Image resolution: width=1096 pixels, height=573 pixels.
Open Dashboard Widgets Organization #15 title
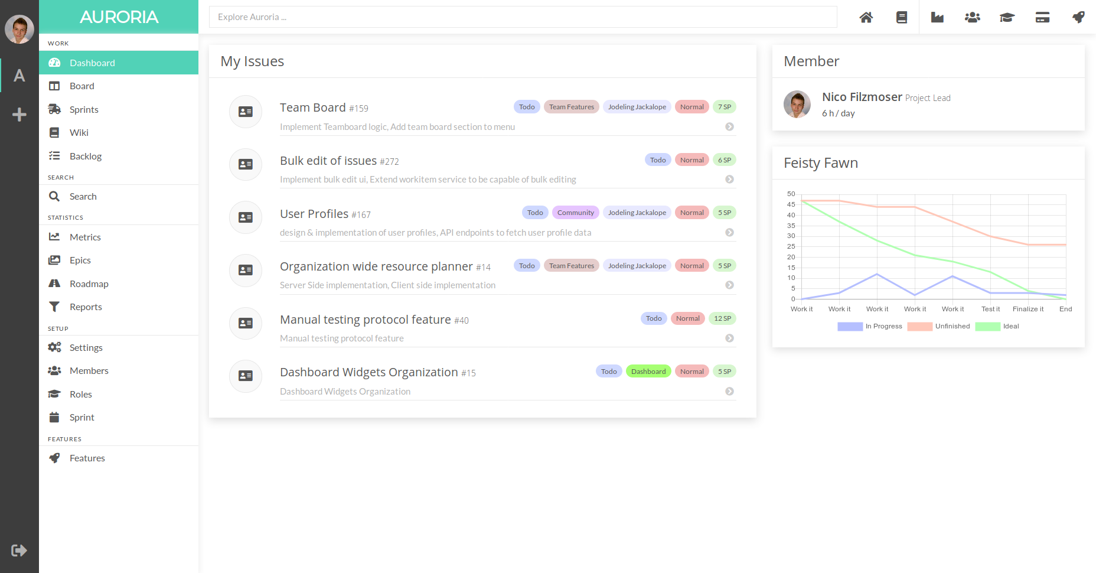tap(377, 372)
